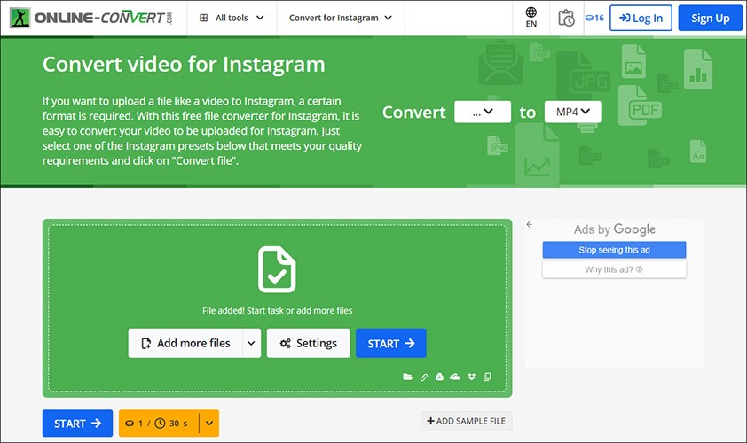
Task: Click the credits counter showing 16
Action: click(x=594, y=18)
